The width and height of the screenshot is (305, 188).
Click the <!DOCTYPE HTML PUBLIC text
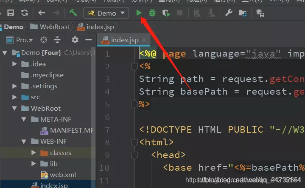pyautogui.click(x=201, y=130)
